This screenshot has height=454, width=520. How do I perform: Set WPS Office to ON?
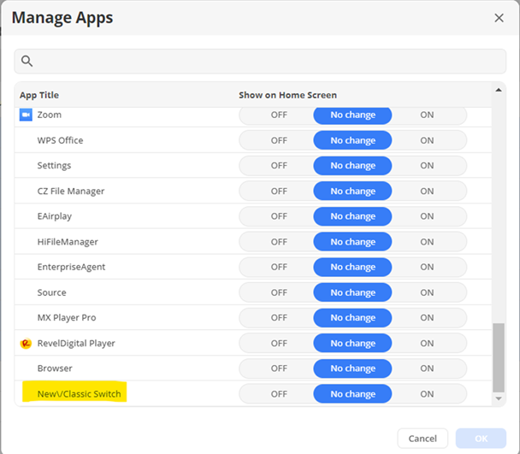pos(427,140)
